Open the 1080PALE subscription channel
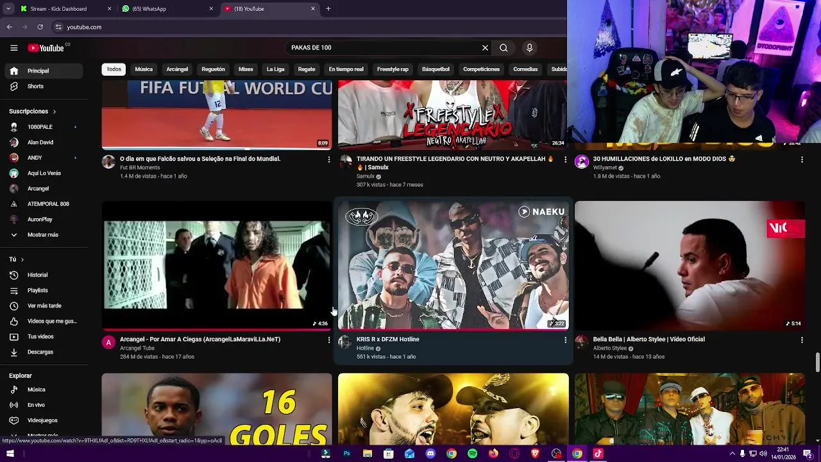 [x=44, y=127]
